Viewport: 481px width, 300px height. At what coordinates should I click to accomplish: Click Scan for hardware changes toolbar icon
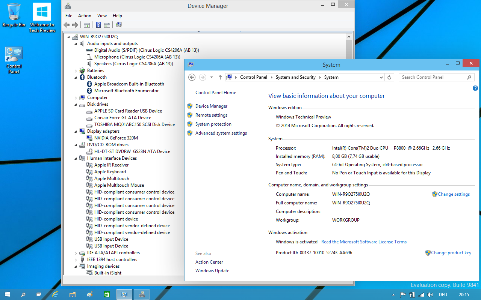pos(119,25)
